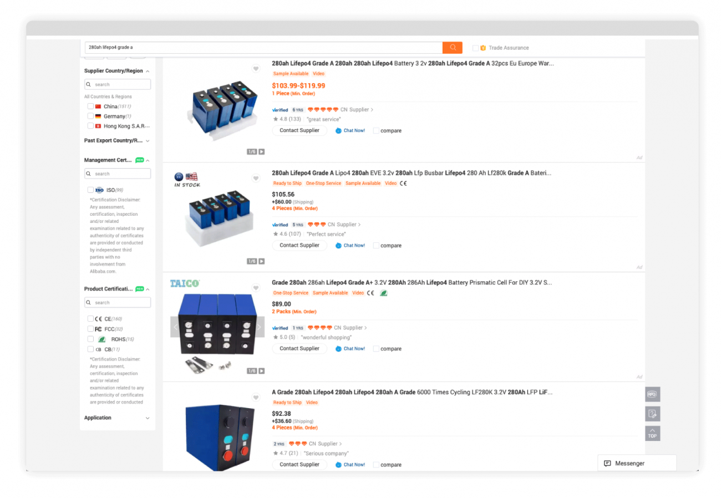Image resolution: width=721 pixels, height=498 pixels.
Task: Tick the ISO management certification filter
Action: pyautogui.click(x=90, y=190)
